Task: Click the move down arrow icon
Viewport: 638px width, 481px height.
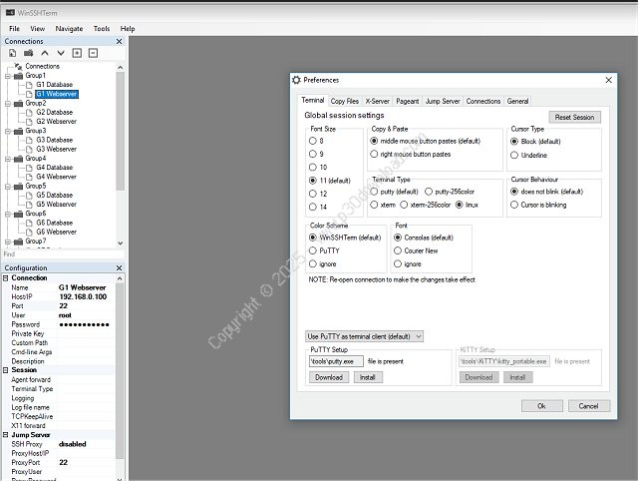Action: coord(61,53)
